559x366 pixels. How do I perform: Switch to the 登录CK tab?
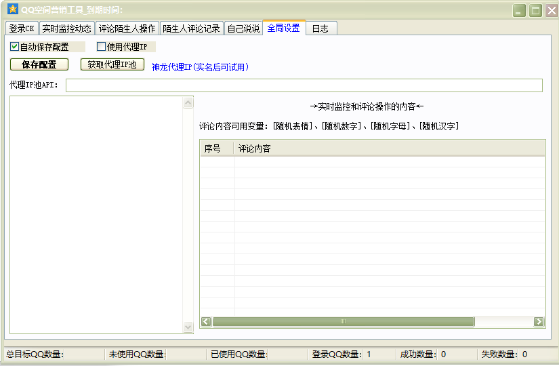click(x=21, y=28)
